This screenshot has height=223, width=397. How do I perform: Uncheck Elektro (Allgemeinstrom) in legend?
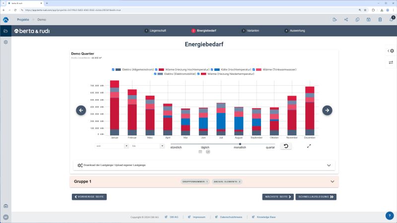(x=114, y=69)
